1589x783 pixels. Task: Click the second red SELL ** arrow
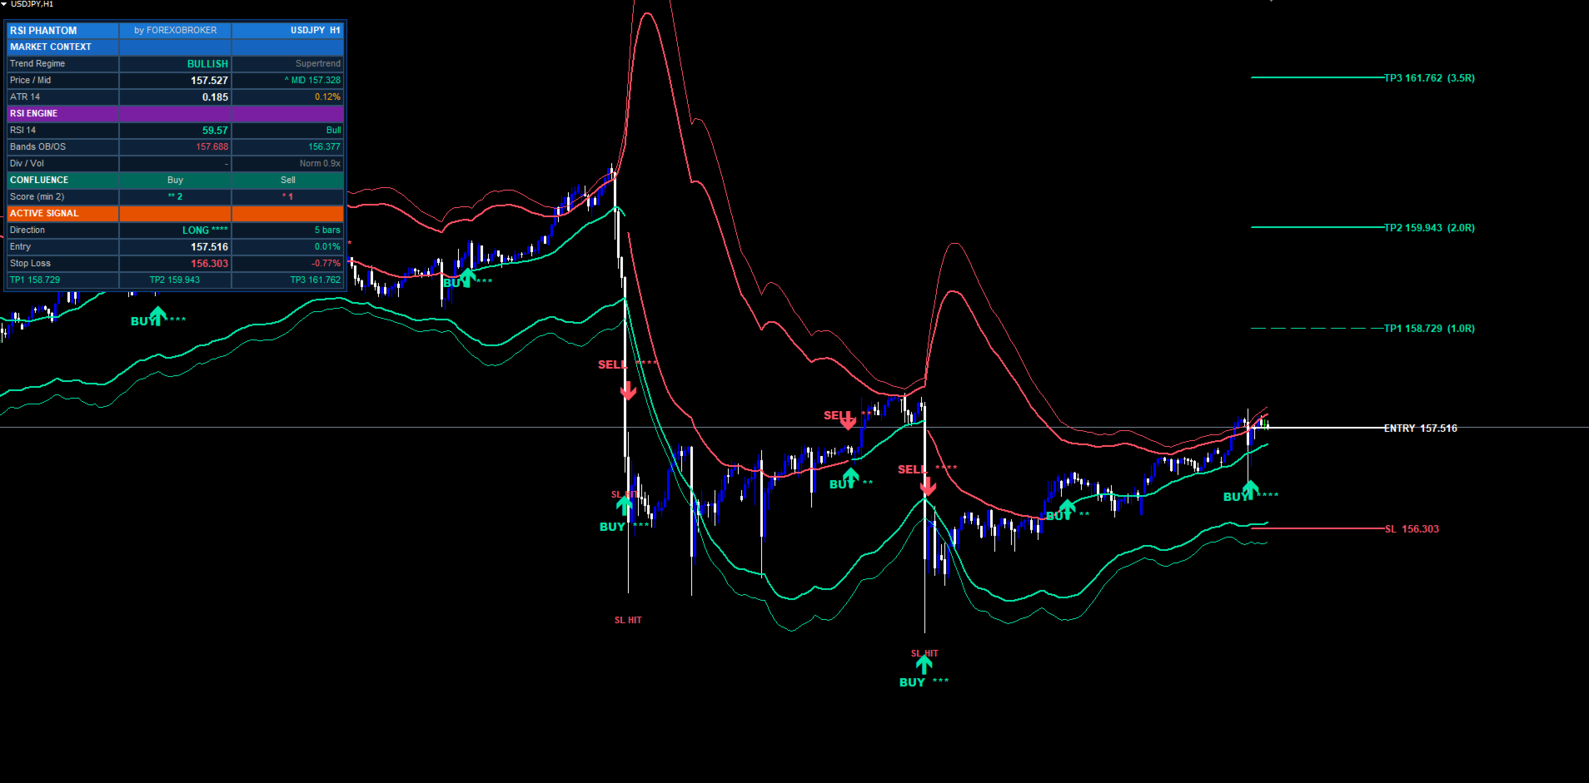[848, 421]
